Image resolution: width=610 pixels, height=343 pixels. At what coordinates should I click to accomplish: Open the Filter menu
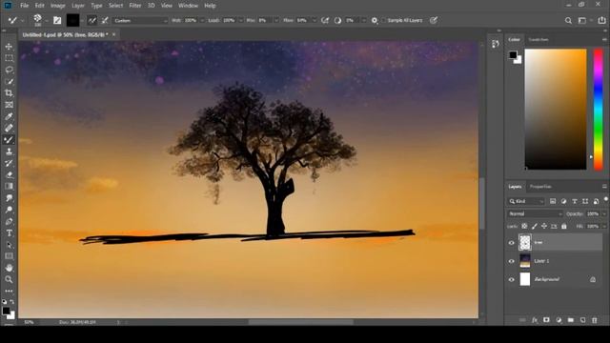(x=135, y=6)
